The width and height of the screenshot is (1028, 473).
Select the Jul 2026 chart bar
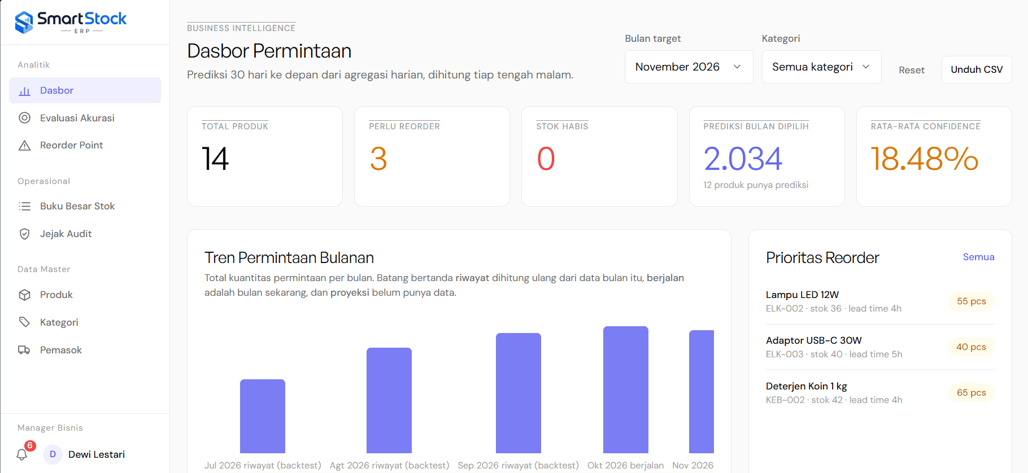click(263, 416)
